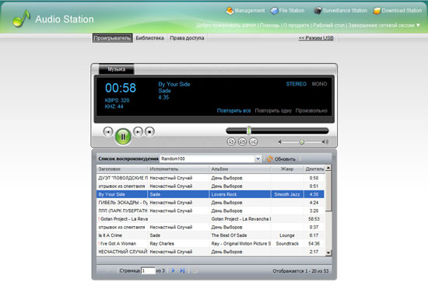Open the О продукте link
Screen dimensions: 428x289
pyautogui.click(x=296, y=26)
